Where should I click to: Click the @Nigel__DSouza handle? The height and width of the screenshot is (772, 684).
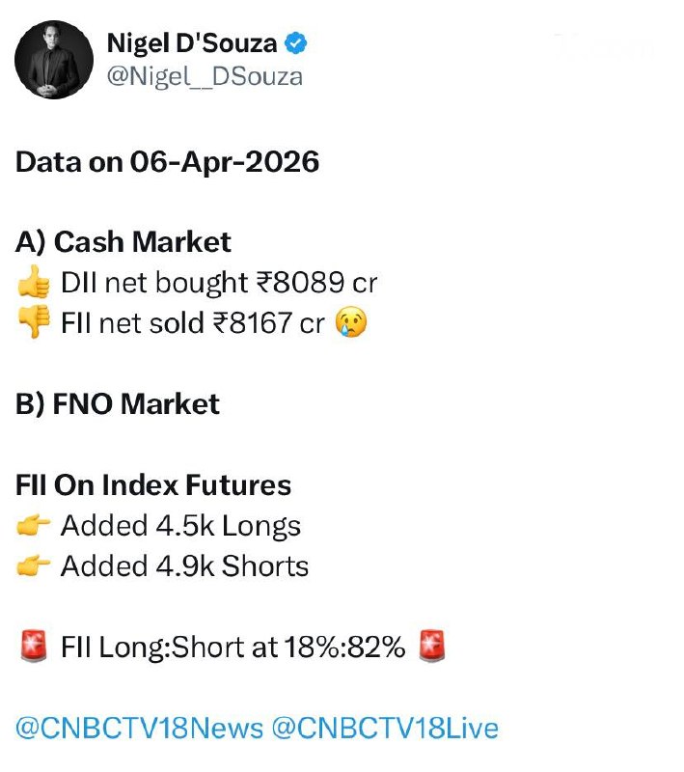(204, 76)
